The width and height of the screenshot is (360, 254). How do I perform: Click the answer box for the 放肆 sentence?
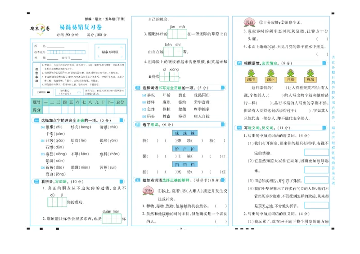tap(317, 170)
